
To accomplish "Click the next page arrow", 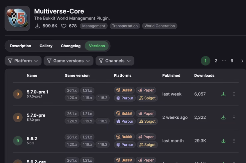I will coord(242,61).
